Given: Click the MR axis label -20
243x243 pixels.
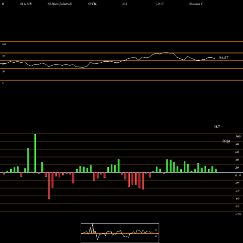Looking at the screenshot, I should [237, 183].
